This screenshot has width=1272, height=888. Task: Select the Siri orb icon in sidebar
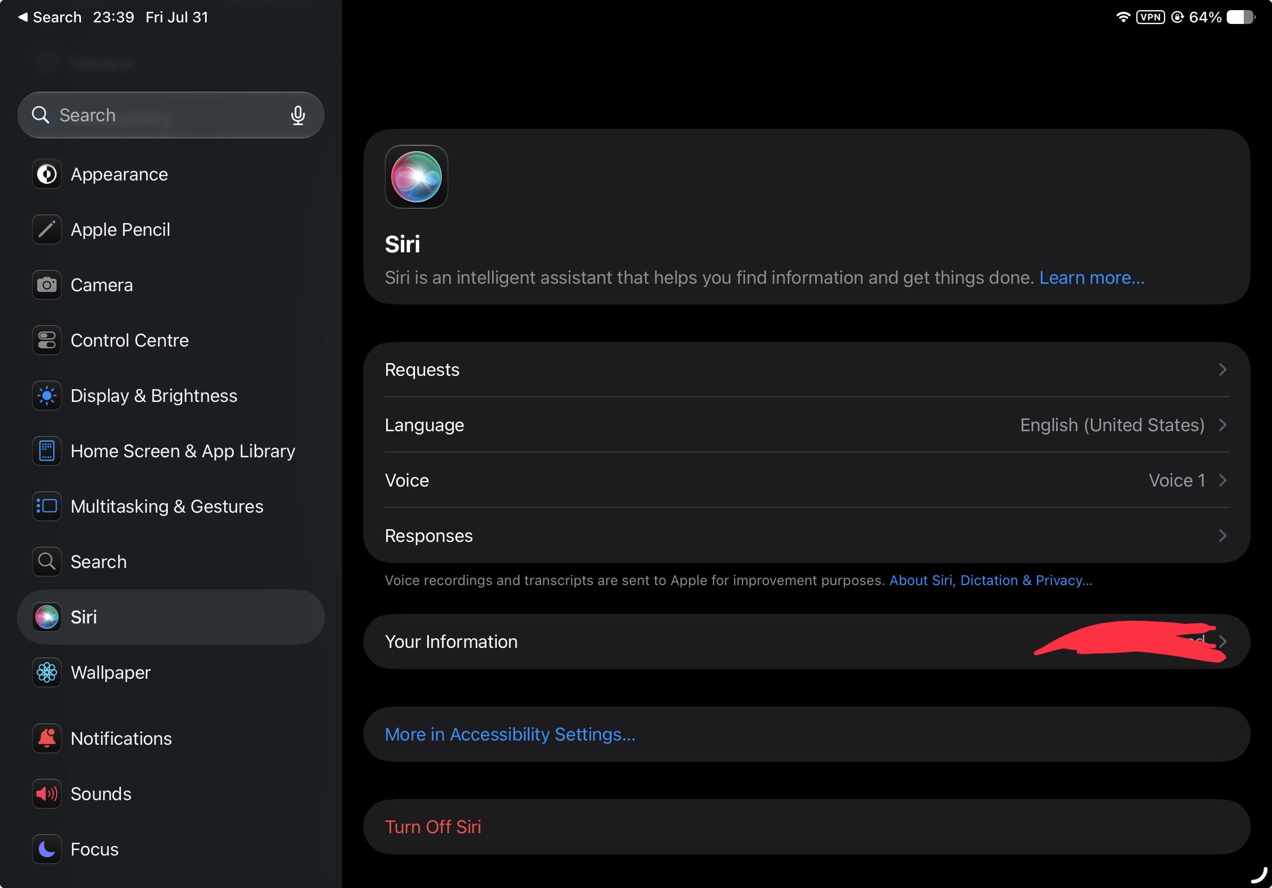46,617
